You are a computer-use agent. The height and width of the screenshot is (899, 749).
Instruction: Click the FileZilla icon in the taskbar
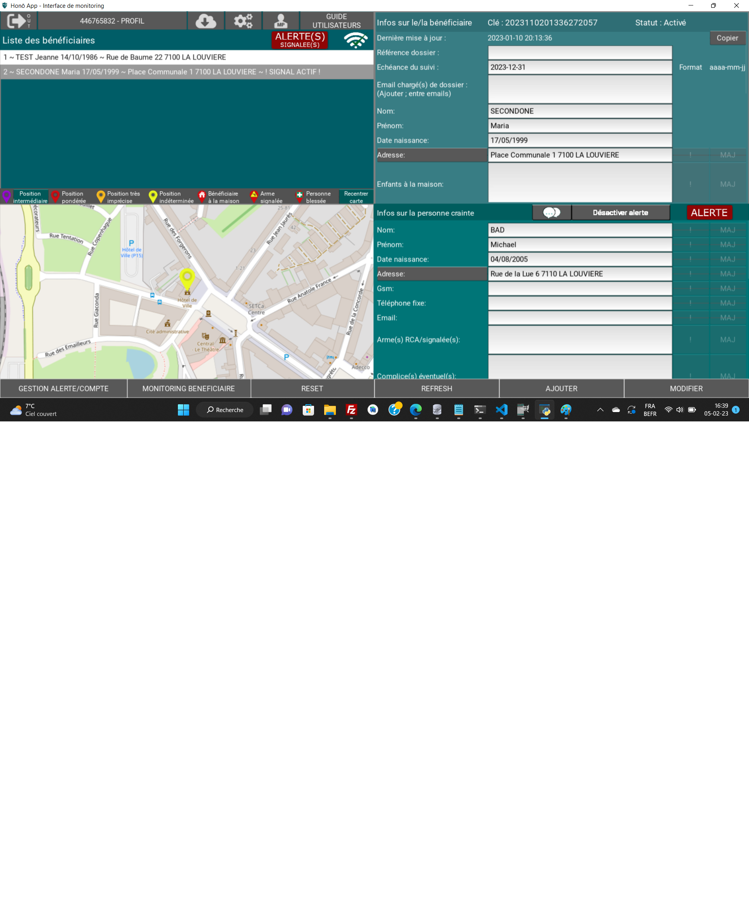pos(351,410)
